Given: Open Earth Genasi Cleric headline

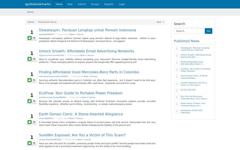Looking at the screenshot, I should click(81, 114).
